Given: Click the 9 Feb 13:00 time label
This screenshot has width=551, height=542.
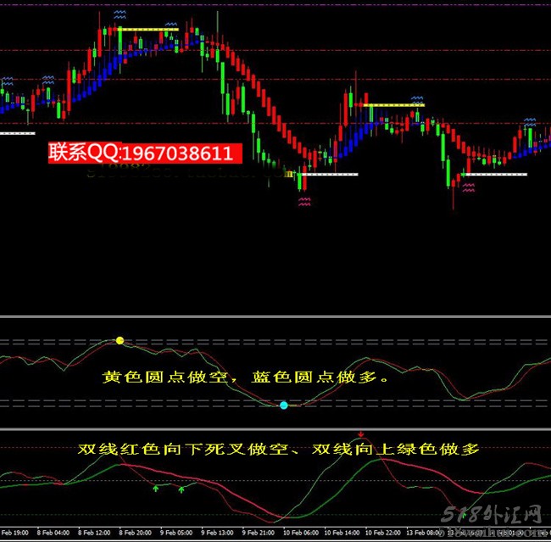Looking at the screenshot, I should [x=217, y=533].
